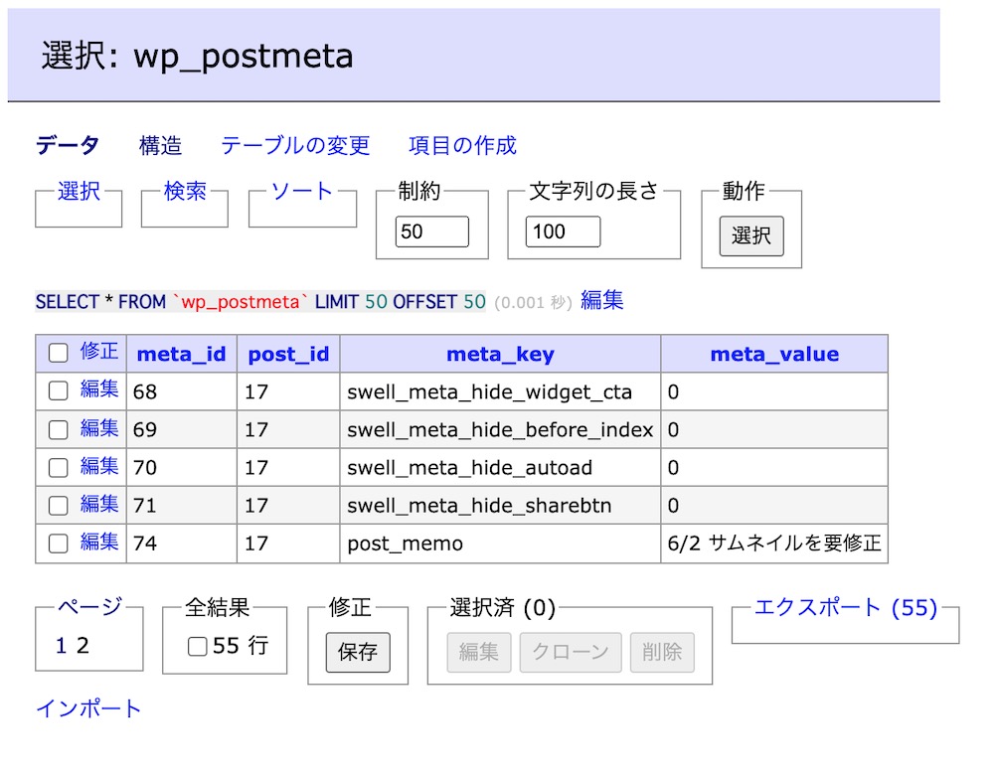This screenshot has height=779, width=994.
Task: Click the 6/2 サムネイルを要修正 value cell
Action: (774, 544)
